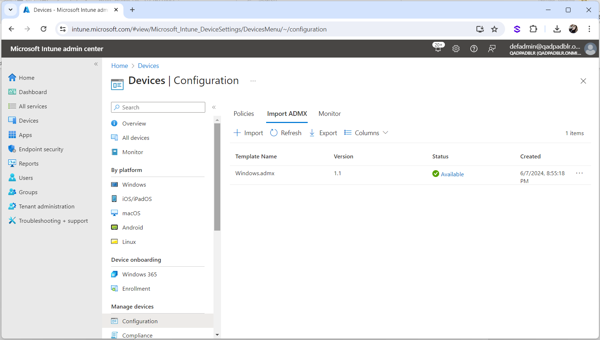
Task: Open row options for Windows.admx
Action: coord(579,173)
